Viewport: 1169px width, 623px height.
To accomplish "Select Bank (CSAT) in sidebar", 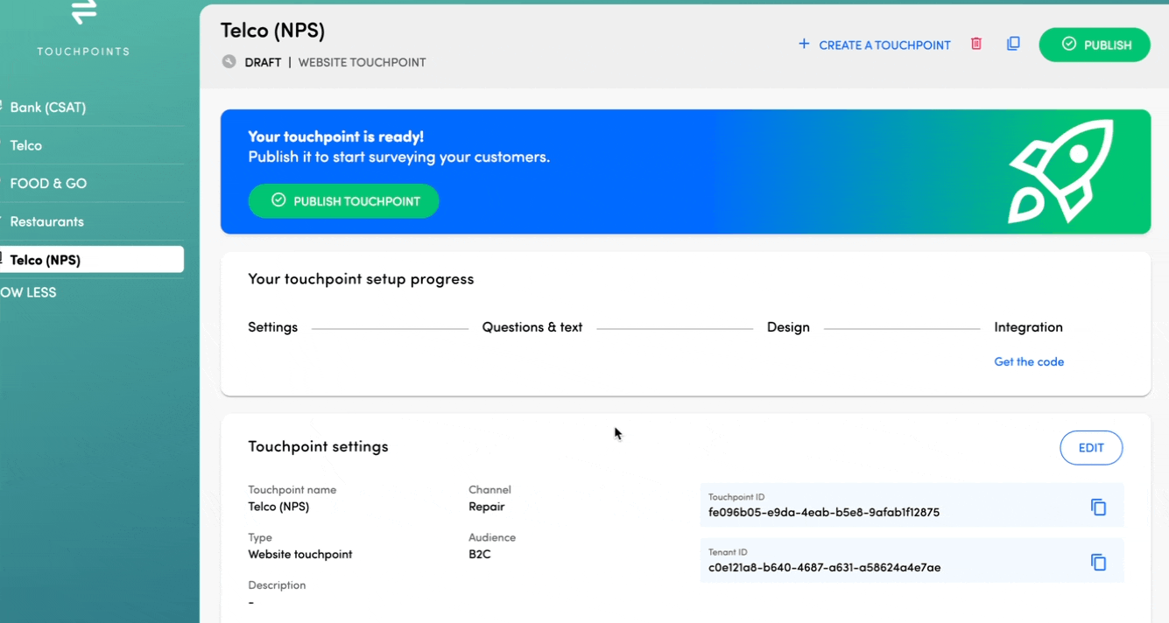I will tap(48, 108).
